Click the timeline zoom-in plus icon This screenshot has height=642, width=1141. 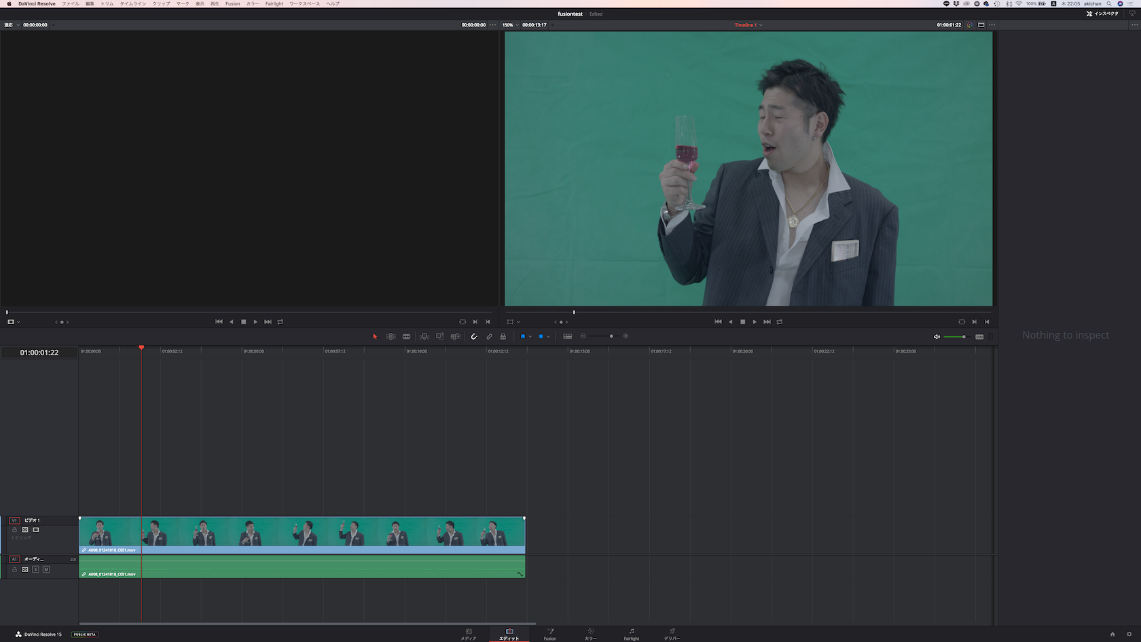[x=626, y=336]
